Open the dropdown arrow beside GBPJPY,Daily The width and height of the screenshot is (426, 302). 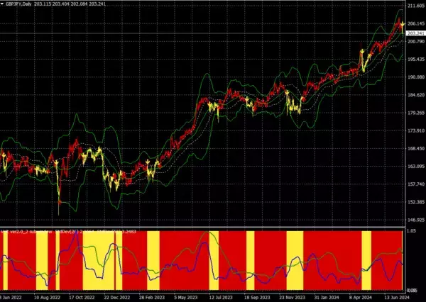3,5
